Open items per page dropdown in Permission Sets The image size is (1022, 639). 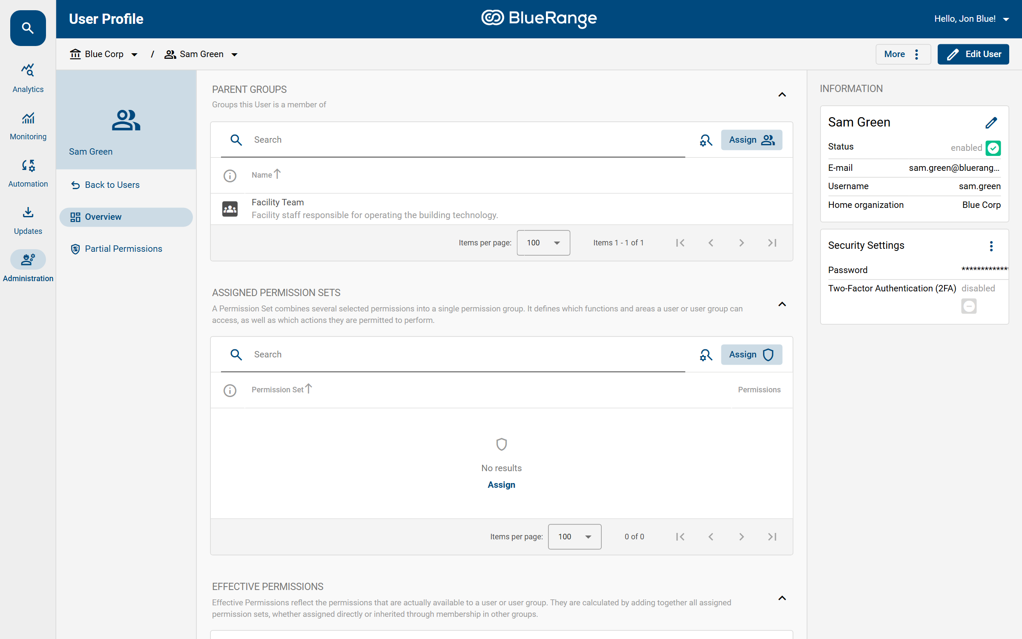[575, 537]
